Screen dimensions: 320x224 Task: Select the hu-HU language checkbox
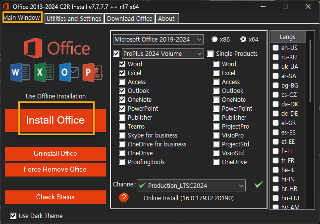click(x=276, y=198)
